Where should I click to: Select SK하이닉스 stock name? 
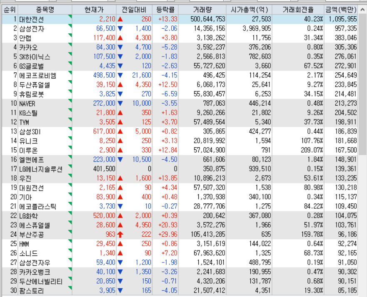35,57
